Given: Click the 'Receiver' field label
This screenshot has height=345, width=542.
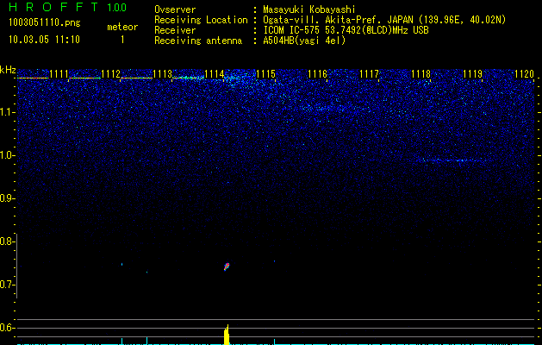Looking at the screenshot, I should tap(175, 30).
